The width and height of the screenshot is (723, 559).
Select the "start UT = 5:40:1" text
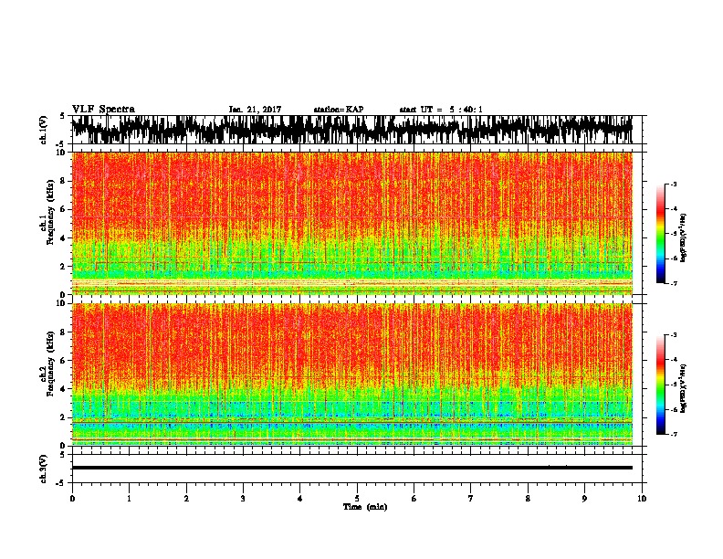[441, 110]
